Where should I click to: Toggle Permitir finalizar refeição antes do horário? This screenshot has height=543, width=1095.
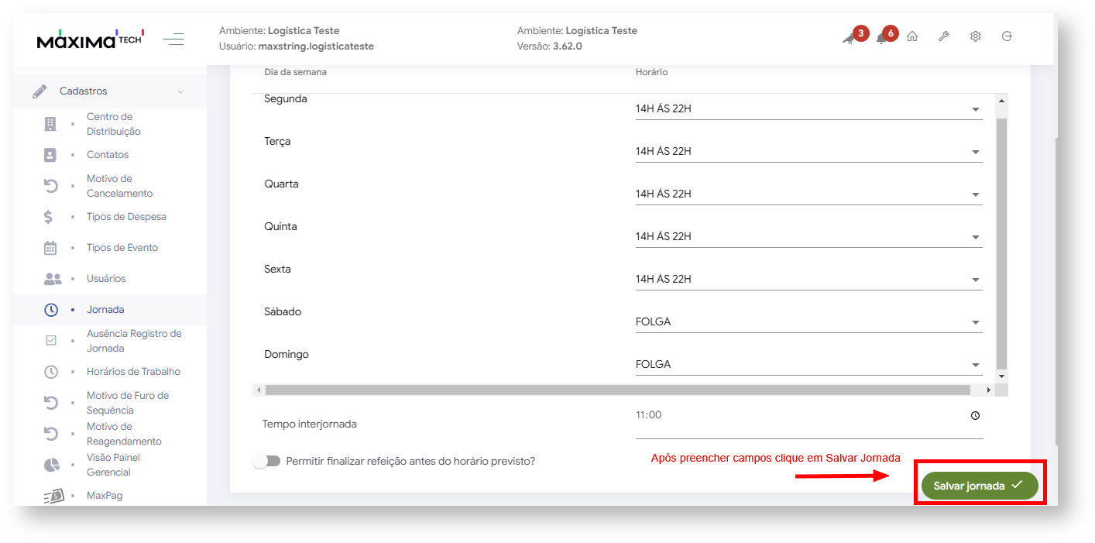pos(266,461)
